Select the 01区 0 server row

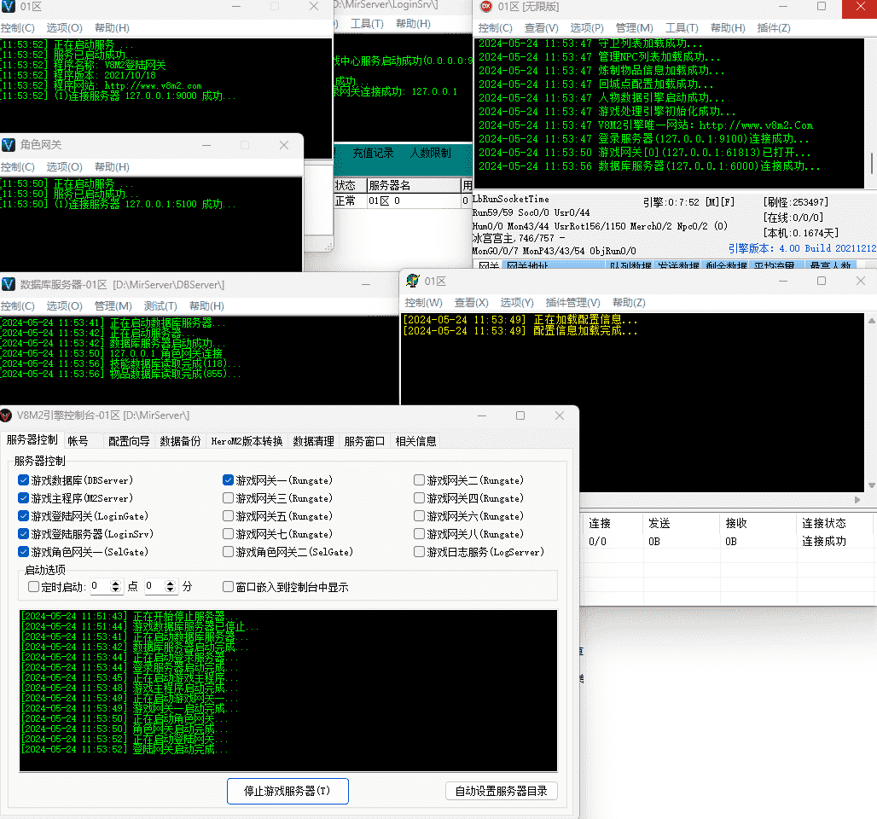(x=403, y=200)
